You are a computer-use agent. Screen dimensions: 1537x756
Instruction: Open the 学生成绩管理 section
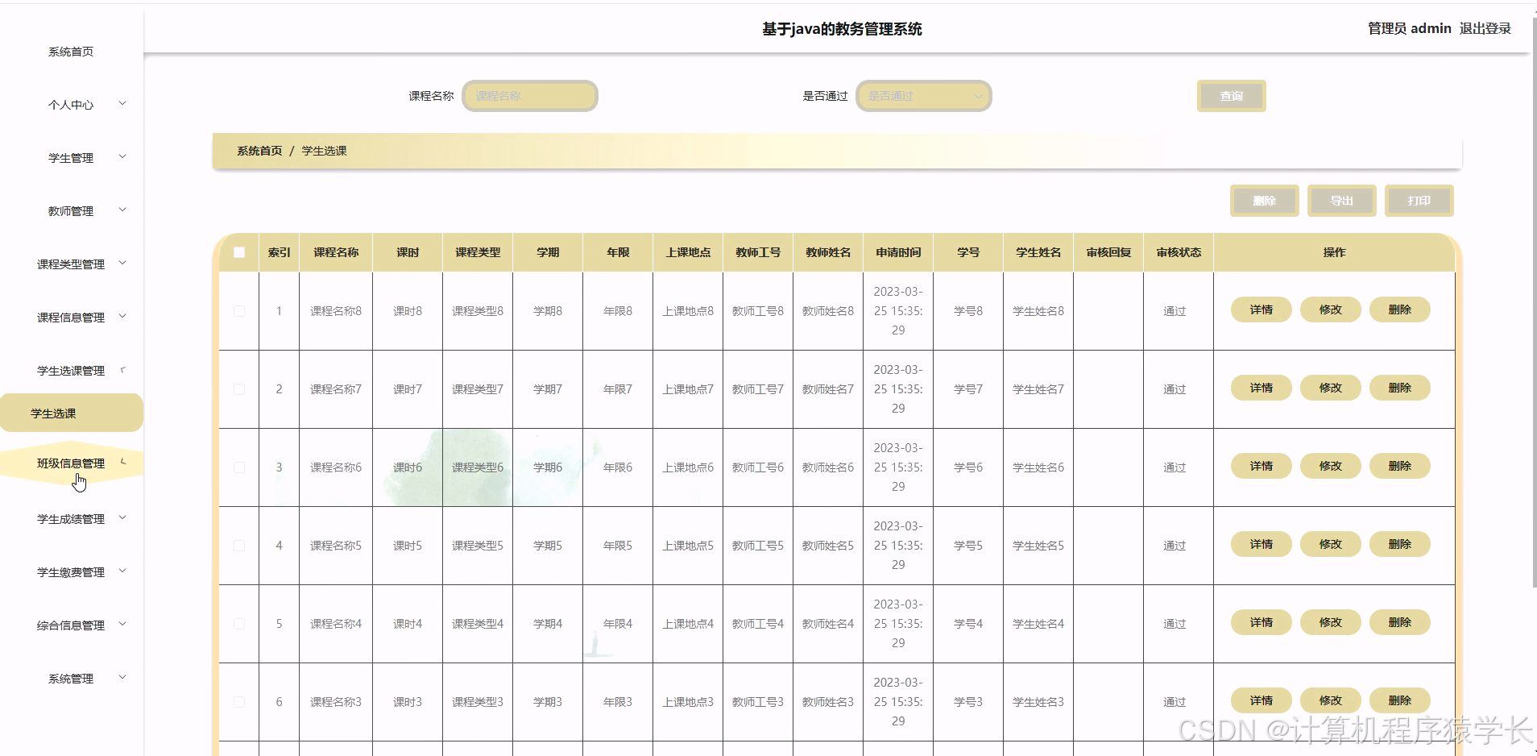pyautogui.click(x=72, y=518)
